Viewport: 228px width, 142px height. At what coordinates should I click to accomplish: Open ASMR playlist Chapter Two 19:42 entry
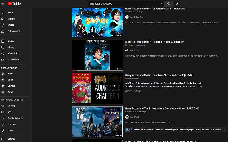163,87
